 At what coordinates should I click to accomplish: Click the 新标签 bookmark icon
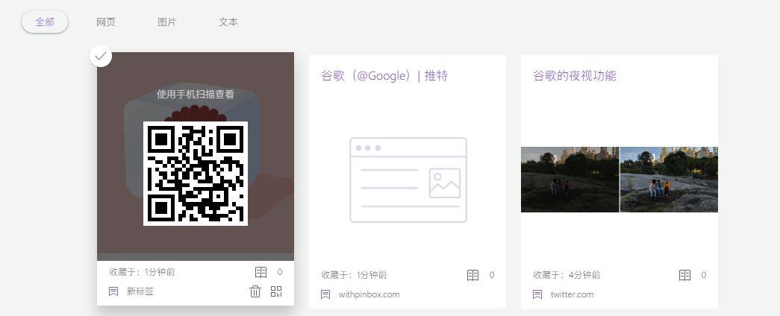point(113,291)
